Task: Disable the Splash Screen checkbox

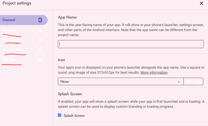Action: (x=60, y=115)
